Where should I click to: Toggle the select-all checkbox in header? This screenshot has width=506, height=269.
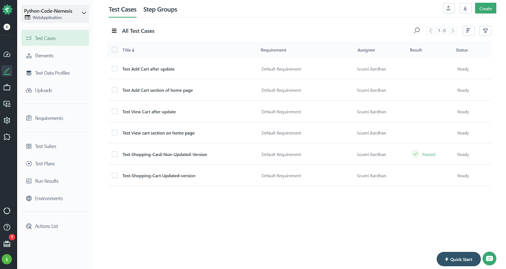tap(114, 50)
